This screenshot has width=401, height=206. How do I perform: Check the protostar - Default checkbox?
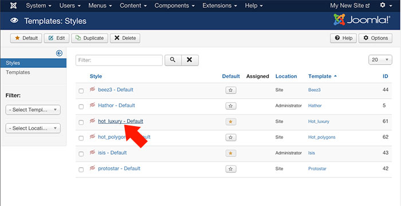pos(81,170)
